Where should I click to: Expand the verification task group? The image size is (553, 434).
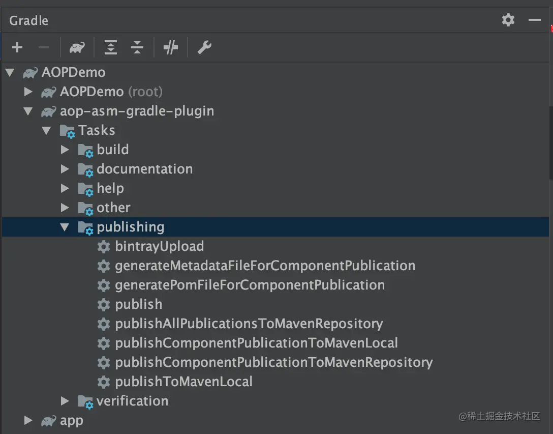(65, 401)
